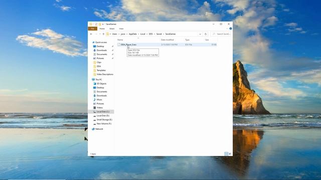Open the Music folder

coord(99,99)
